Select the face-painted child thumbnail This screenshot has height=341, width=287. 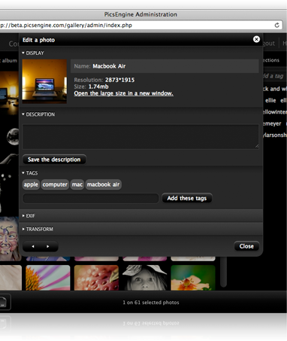point(9,239)
